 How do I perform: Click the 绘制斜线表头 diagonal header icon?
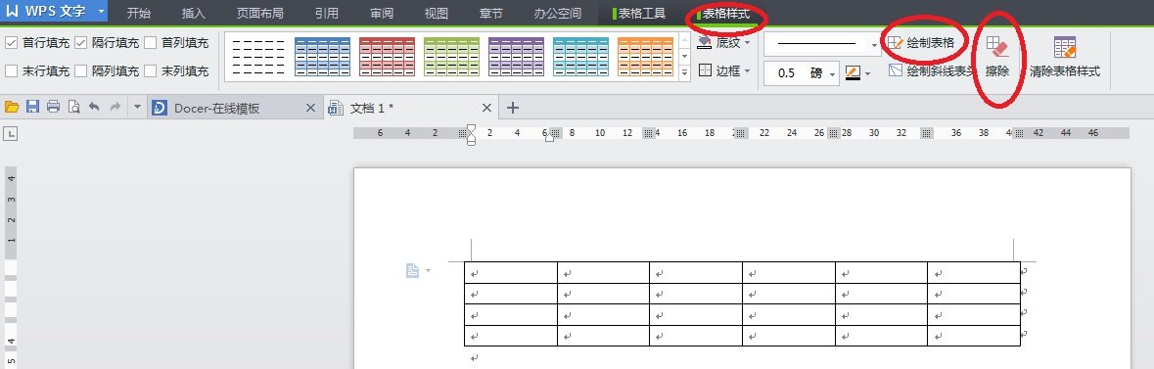tap(896, 70)
